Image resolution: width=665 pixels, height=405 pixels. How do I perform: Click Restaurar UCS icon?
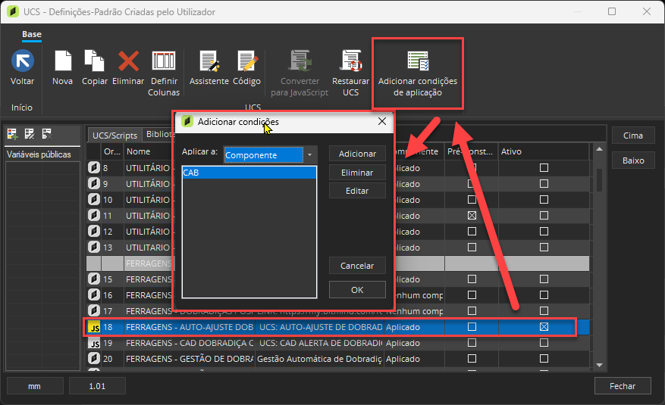point(350,61)
